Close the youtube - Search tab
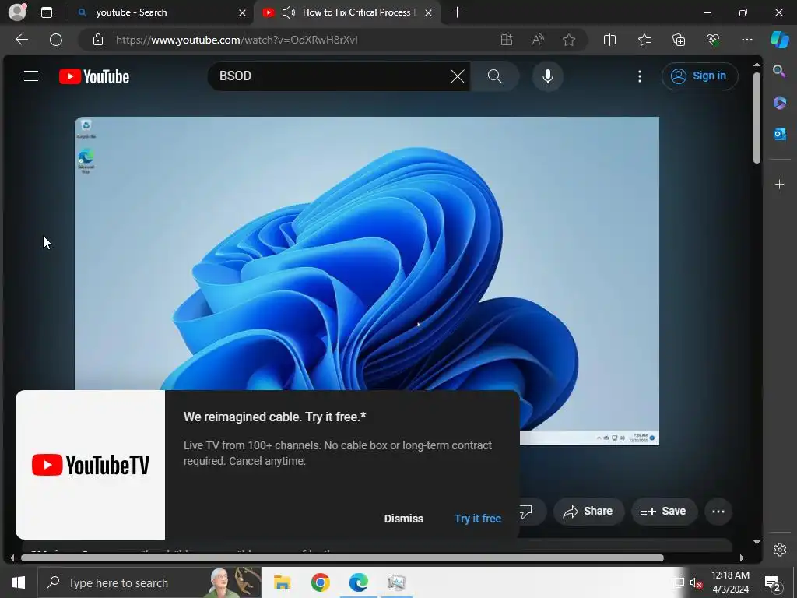 pos(243,12)
